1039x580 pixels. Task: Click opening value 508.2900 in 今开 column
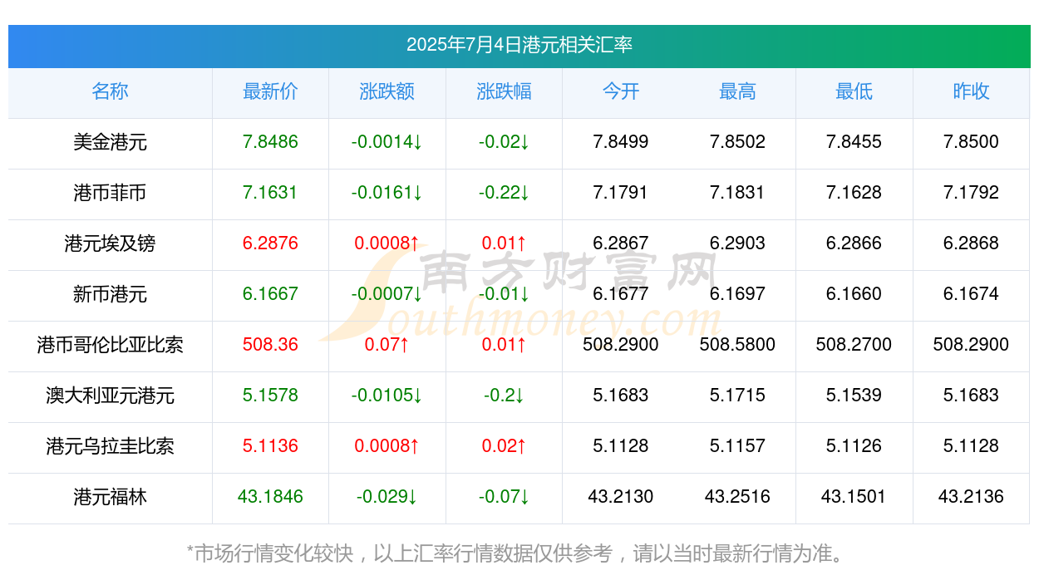pos(621,345)
